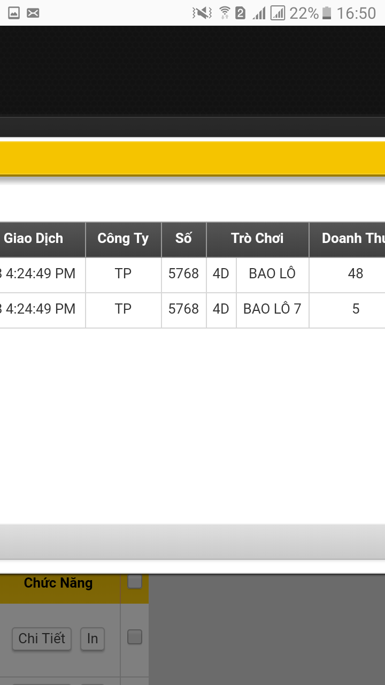The height and width of the screenshot is (685, 385).
Task: Tap the Wi-Fi icon in status bar
Action: [225, 13]
